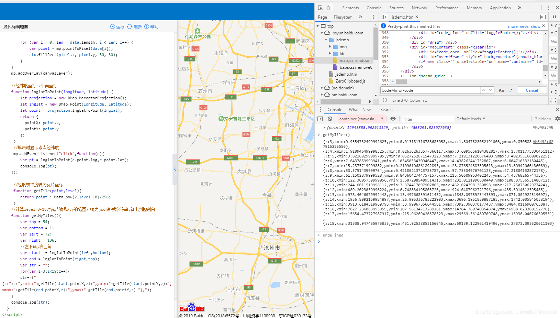
Task: Toggle the device toolbar icon
Action: point(329,8)
